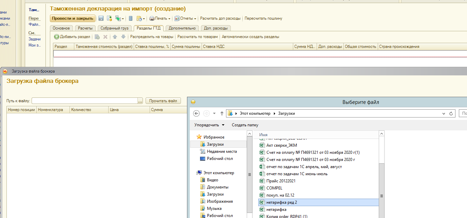
Task: Click the save (diskette) icon in the declaration toolbar
Action: [101, 18]
